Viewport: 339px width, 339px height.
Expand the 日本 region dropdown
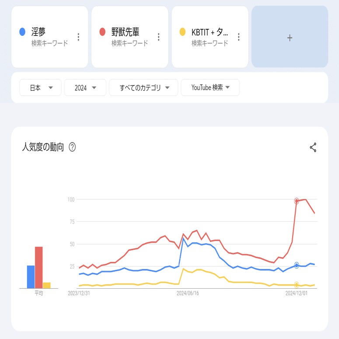point(41,87)
